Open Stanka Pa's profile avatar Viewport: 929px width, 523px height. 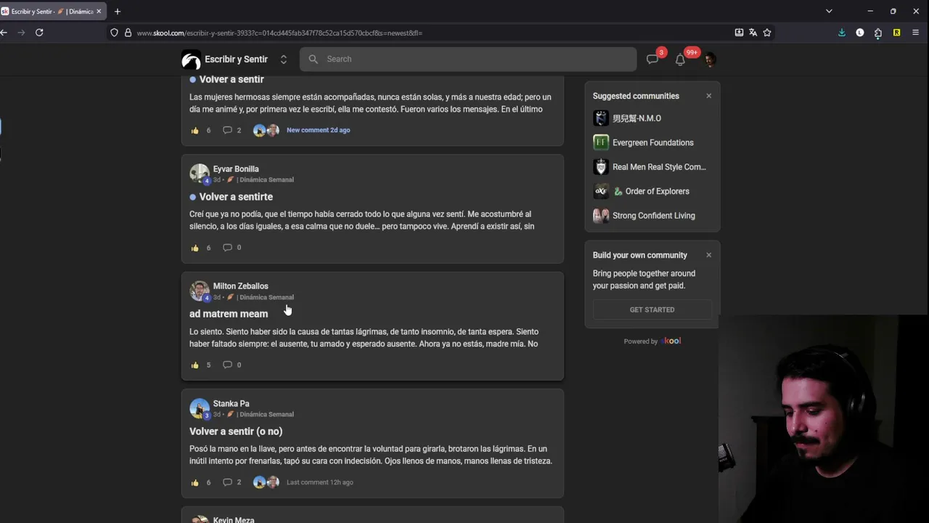[x=200, y=408]
